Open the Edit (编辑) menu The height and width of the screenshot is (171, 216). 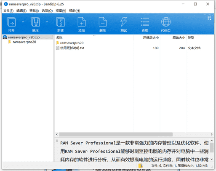21,11
